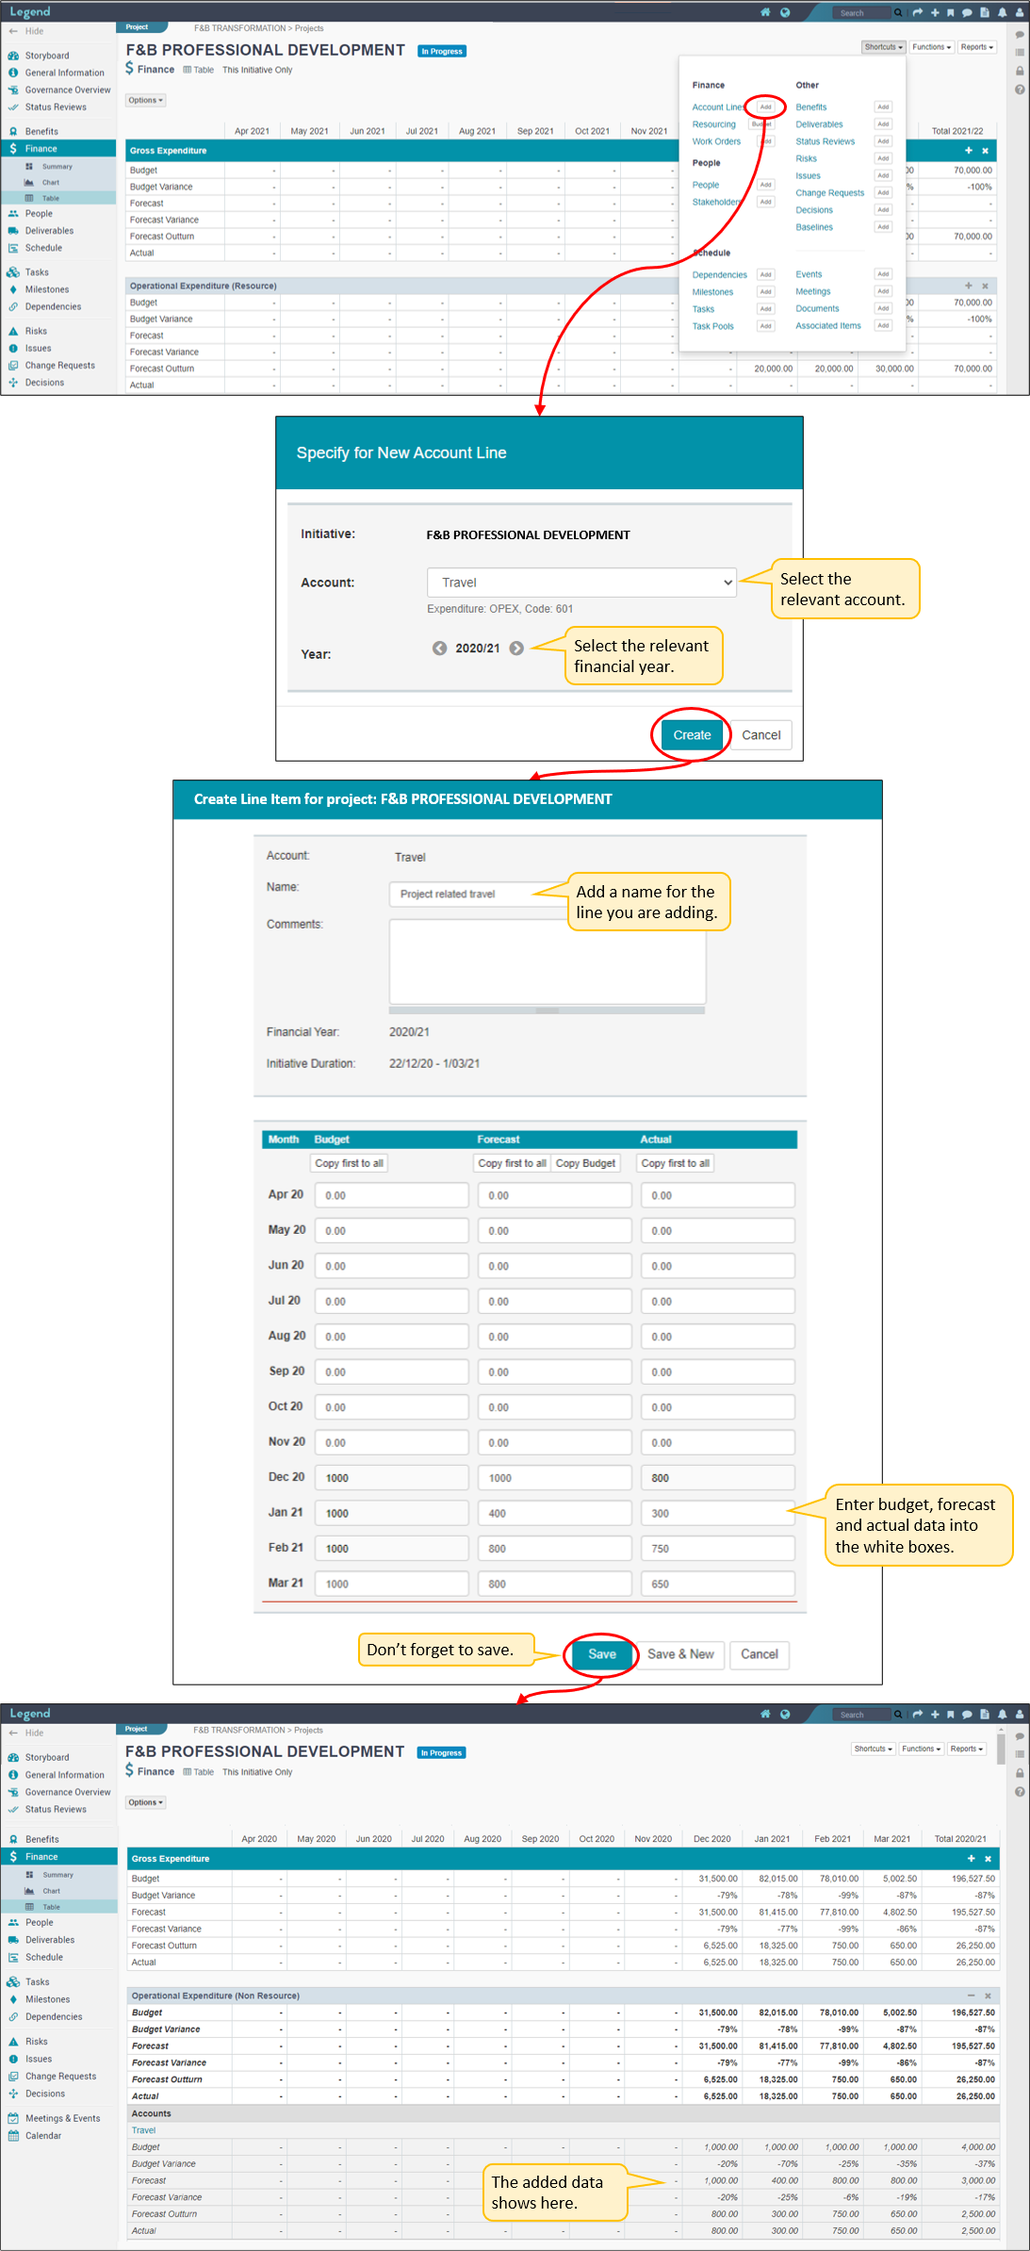
Task: Go to next financial year from 2020/21
Action: pos(516,648)
